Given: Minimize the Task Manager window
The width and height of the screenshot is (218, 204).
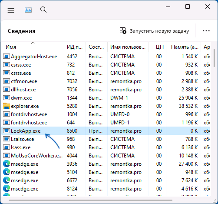Looking at the screenshot, I should click(x=168, y=7).
